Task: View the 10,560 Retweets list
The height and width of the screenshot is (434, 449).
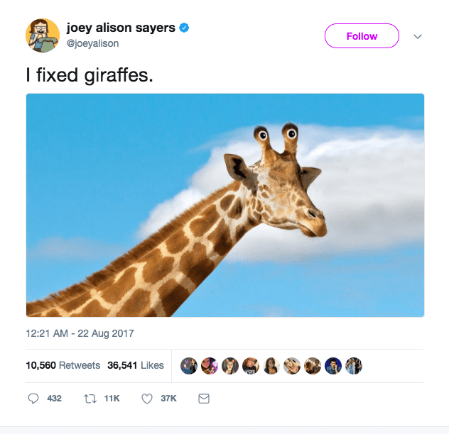Action: (x=63, y=365)
